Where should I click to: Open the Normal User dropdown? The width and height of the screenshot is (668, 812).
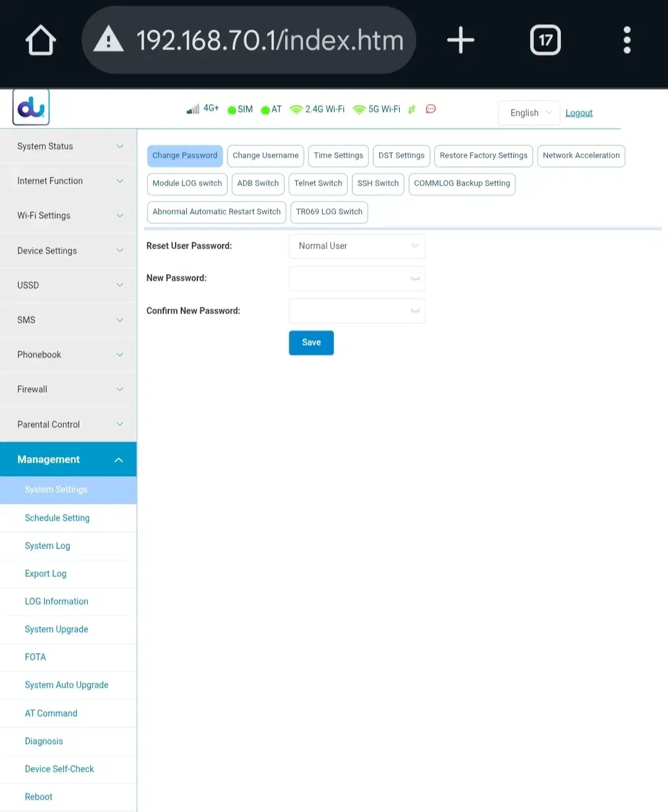(x=357, y=246)
